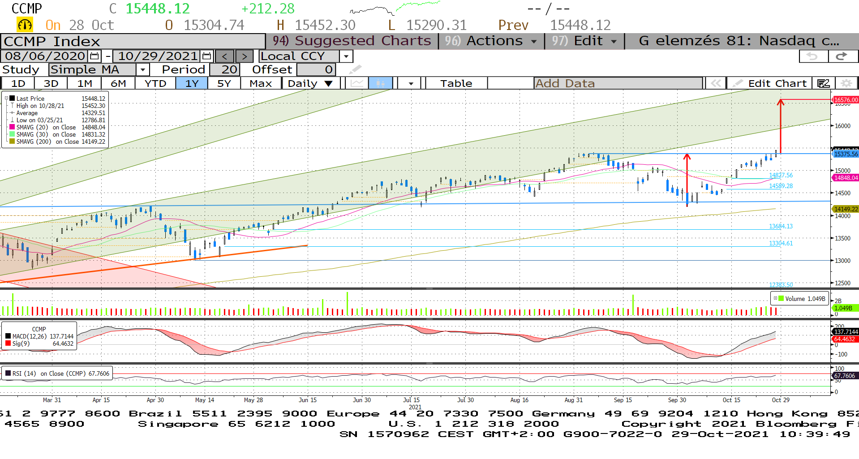Select the 6M range tab
Viewport: 859px width, 459px height.
pyautogui.click(x=118, y=83)
